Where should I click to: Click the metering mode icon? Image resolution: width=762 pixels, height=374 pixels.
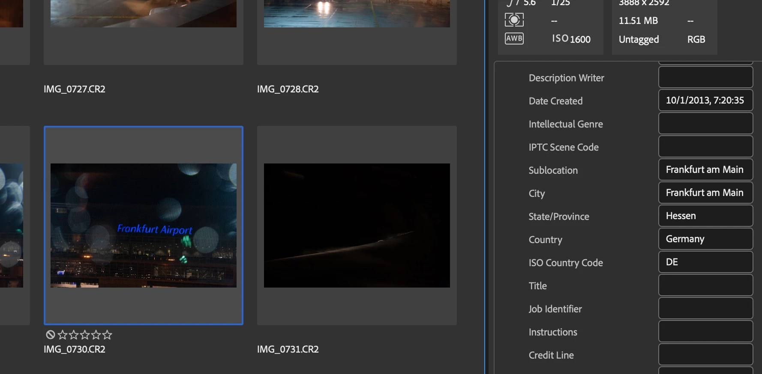[x=514, y=20]
